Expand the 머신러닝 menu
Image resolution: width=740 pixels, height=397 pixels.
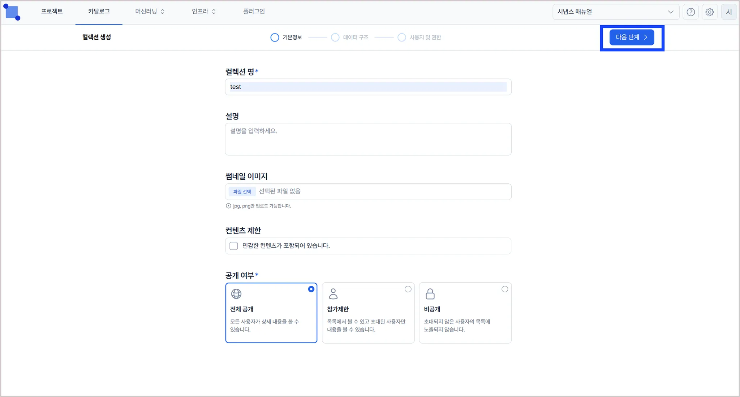coord(150,12)
